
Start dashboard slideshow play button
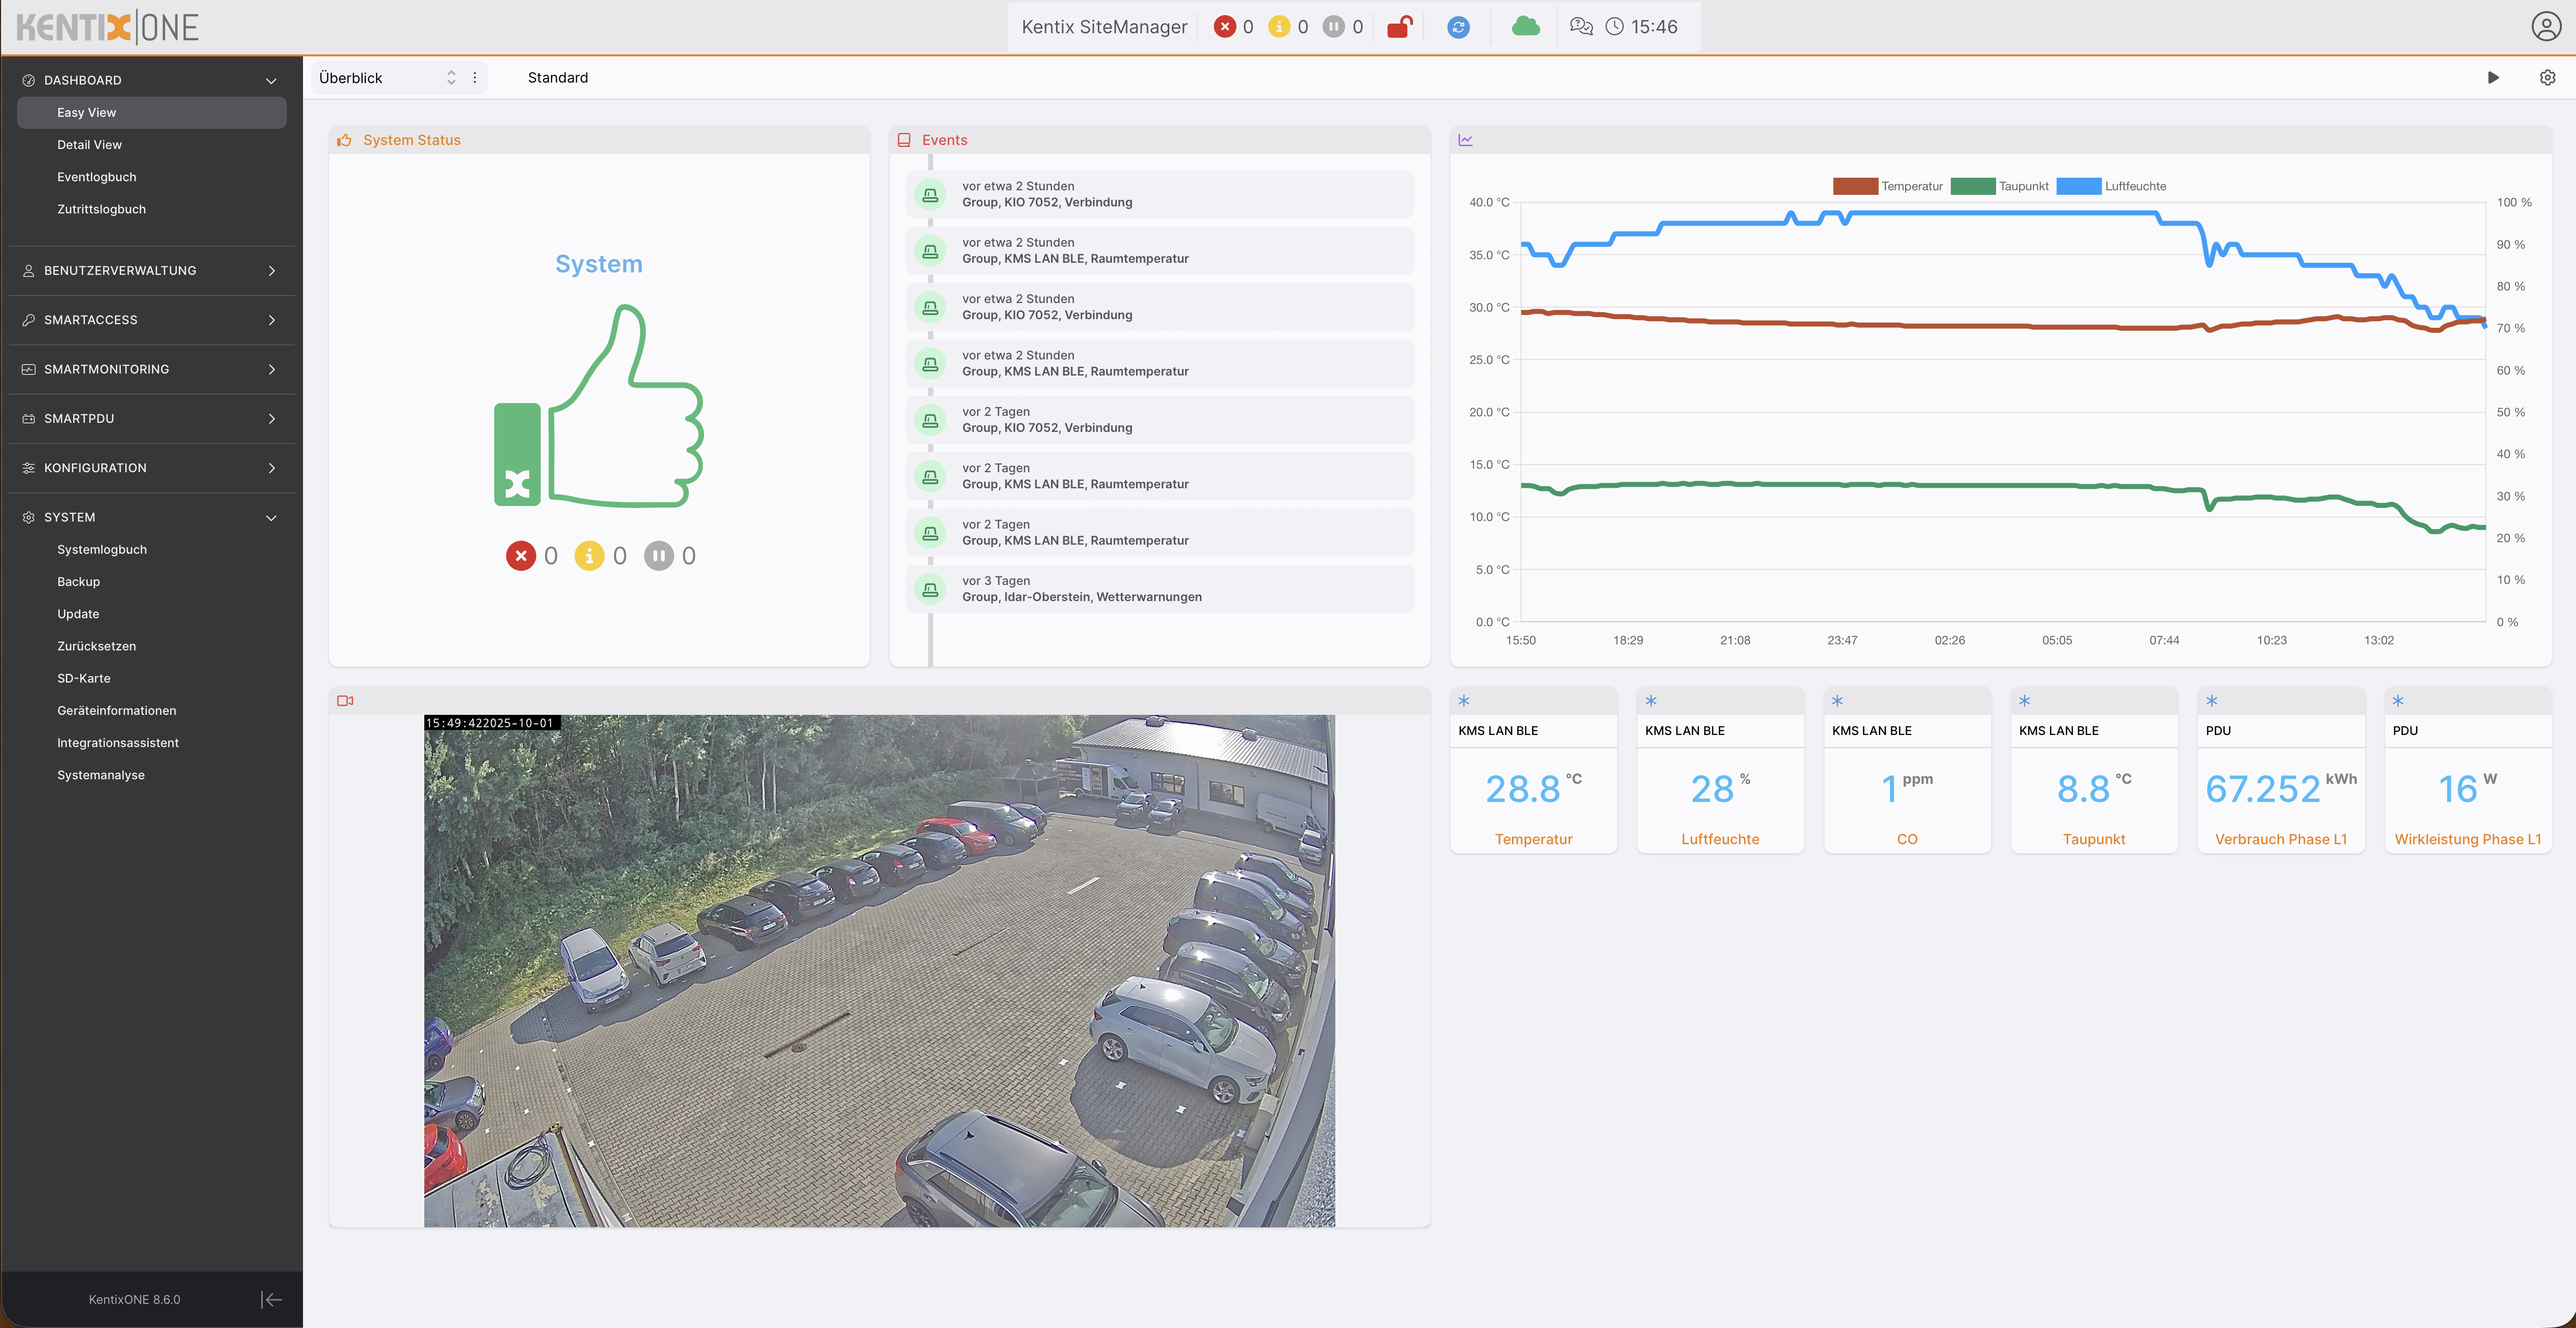[x=2493, y=78]
